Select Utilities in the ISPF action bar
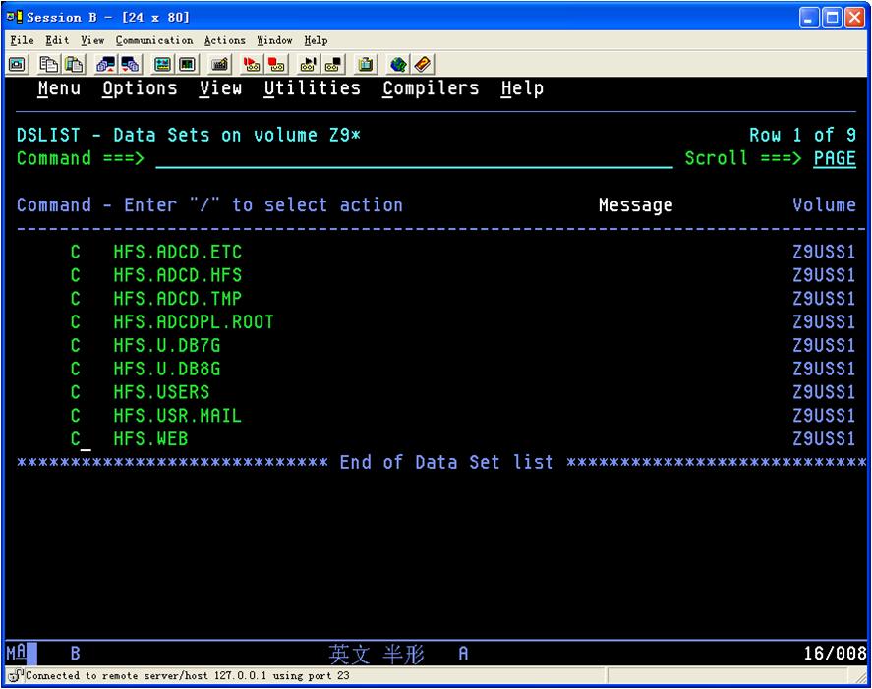Screen dimensions: 872x689 313,88
